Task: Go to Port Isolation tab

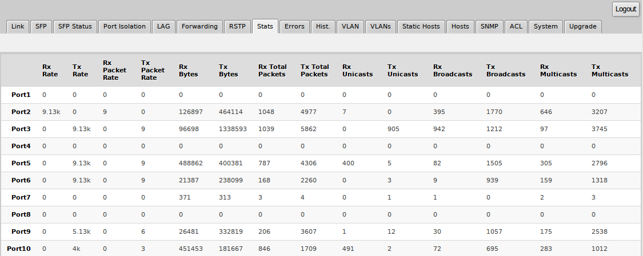Action: point(125,26)
